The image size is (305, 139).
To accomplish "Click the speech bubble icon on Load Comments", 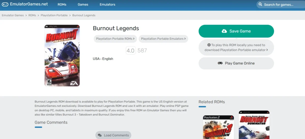I will pos(100,135).
